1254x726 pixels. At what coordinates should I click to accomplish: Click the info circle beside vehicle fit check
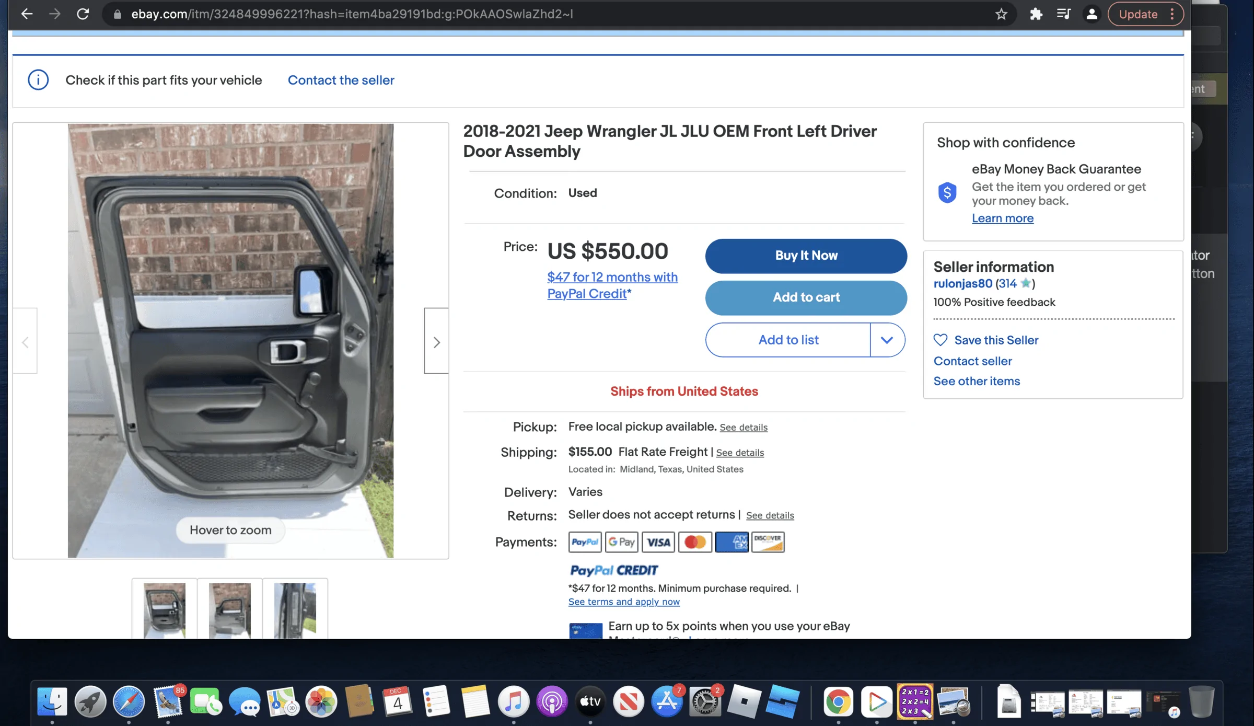(38, 80)
